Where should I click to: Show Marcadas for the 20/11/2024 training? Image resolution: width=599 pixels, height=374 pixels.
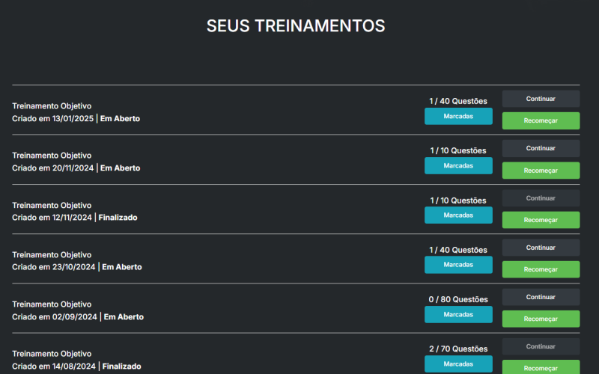[x=458, y=165]
